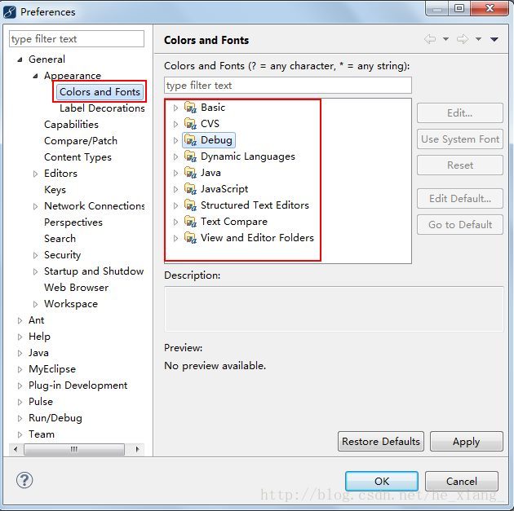Select Compare/Patch tree item
The width and height of the screenshot is (514, 511).
(x=81, y=141)
